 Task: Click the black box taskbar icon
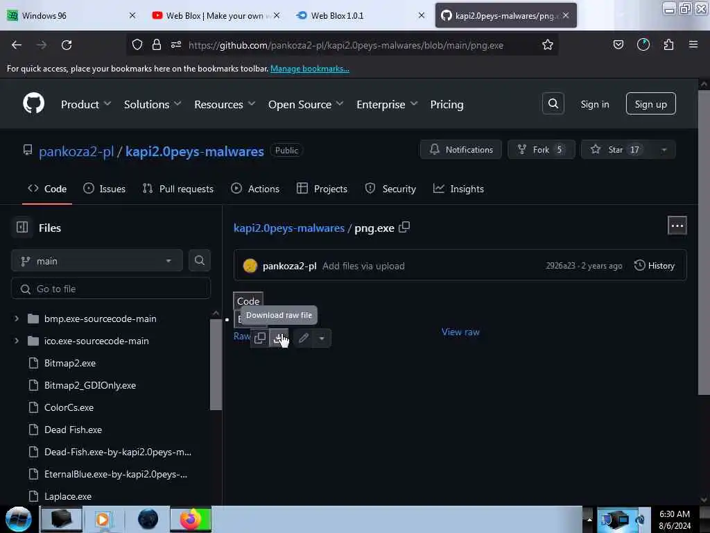tap(61, 519)
